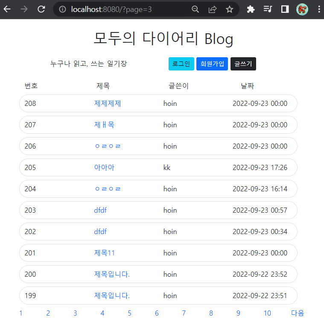Go to pagination page 2
This screenshot has width=324, height=328.
48,313
